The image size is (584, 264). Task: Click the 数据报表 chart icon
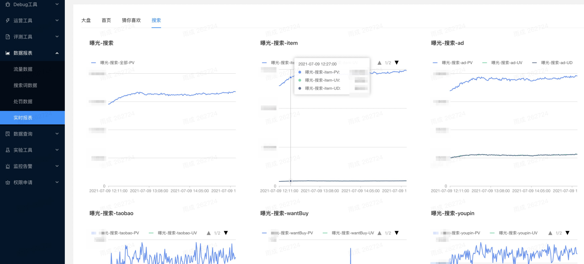(8, 53)
